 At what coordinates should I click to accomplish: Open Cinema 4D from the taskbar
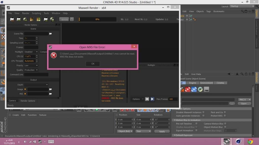click(238, 141)
